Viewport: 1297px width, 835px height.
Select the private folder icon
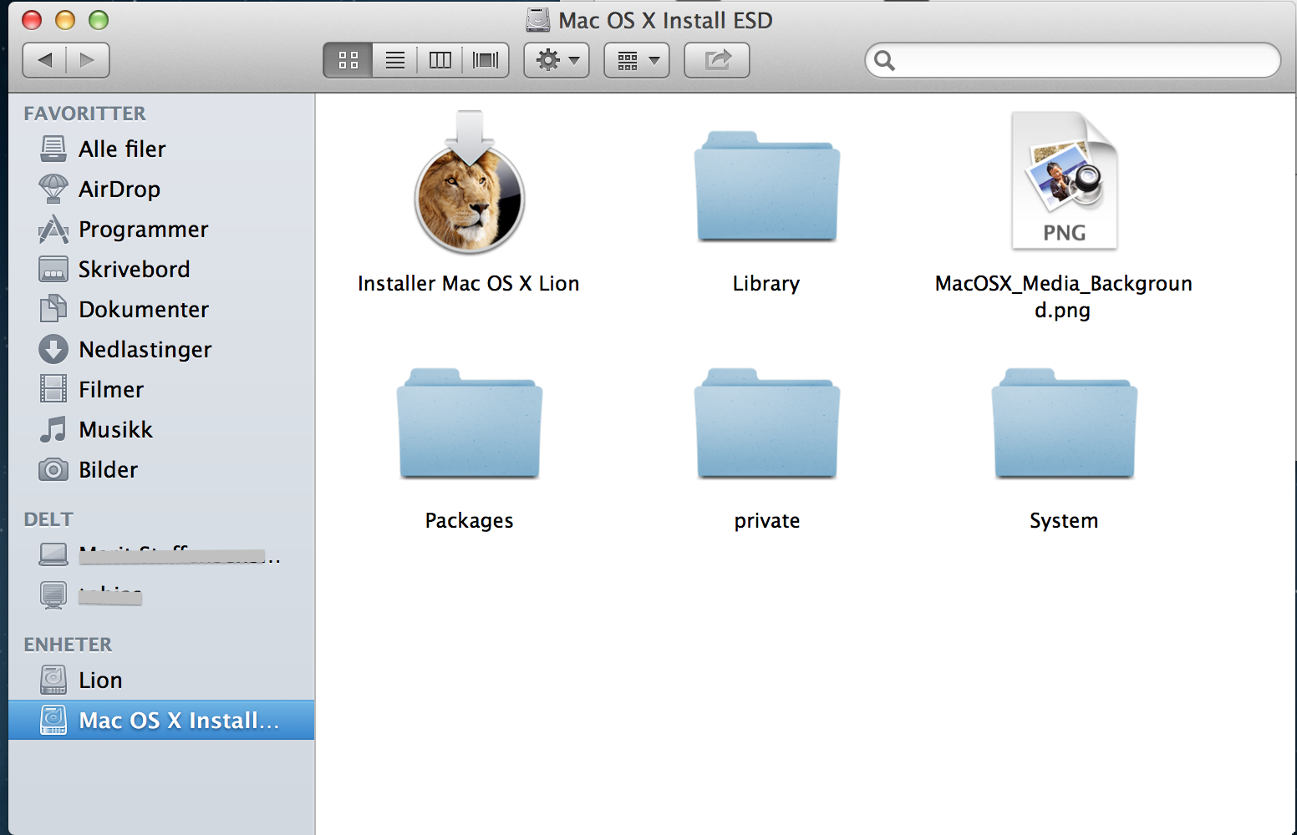(x=767, y=423)
